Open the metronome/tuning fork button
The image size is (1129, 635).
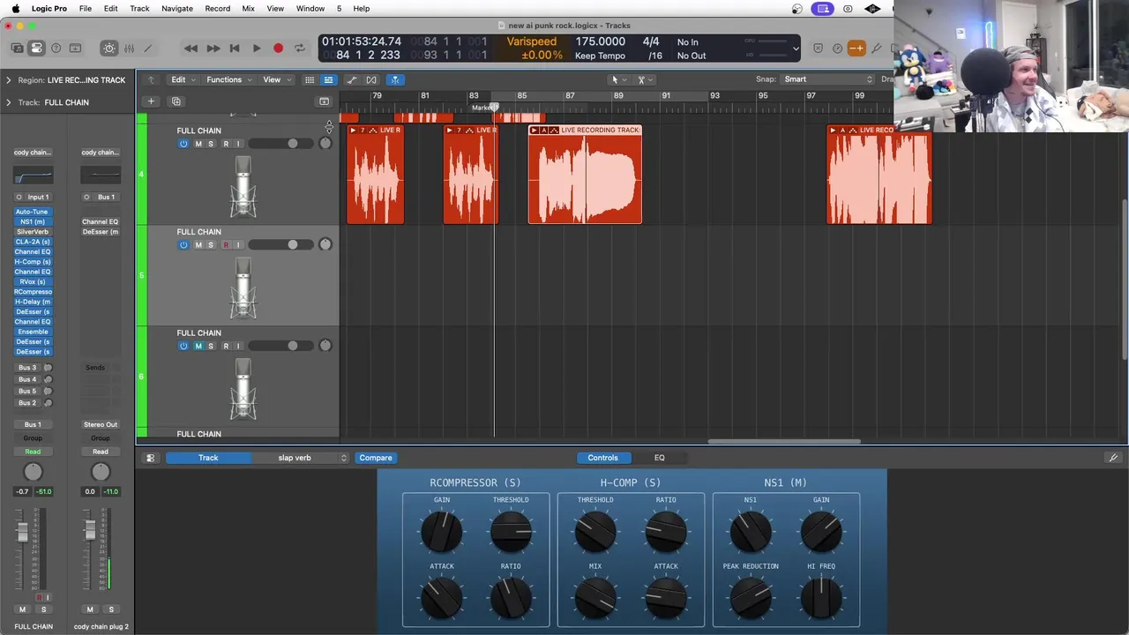(876, 49)
